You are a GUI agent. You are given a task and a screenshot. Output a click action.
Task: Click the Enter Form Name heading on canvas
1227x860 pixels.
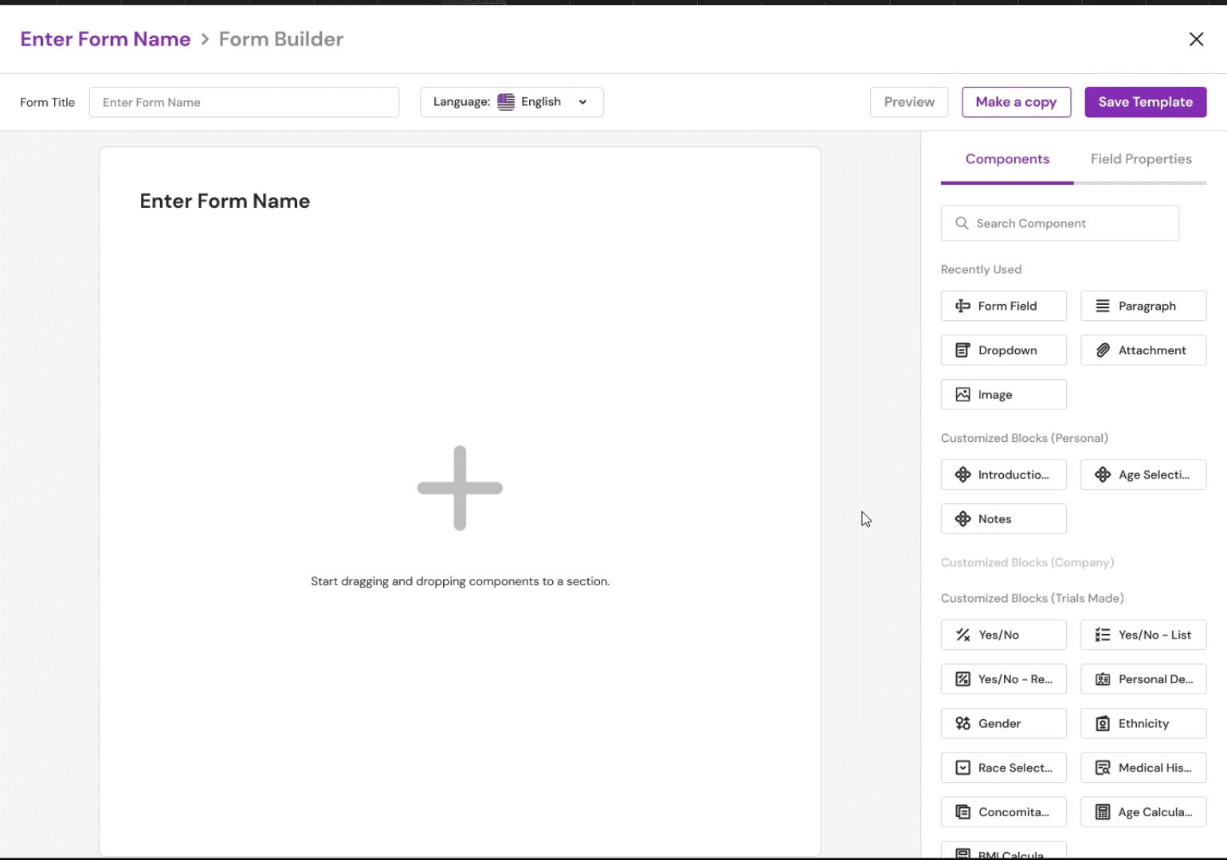(225, 201)
